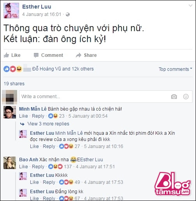Open Bao Anh's profile picture thumbnail
This screenshot has width=196, height=201.
click(10, 163)
